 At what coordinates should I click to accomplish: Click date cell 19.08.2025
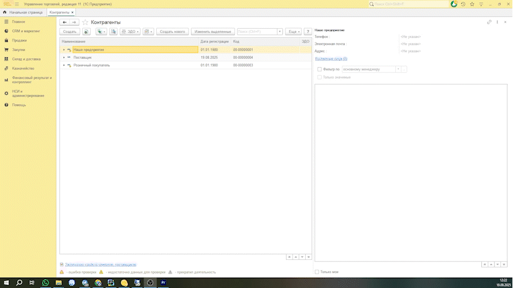coord(209,58)
